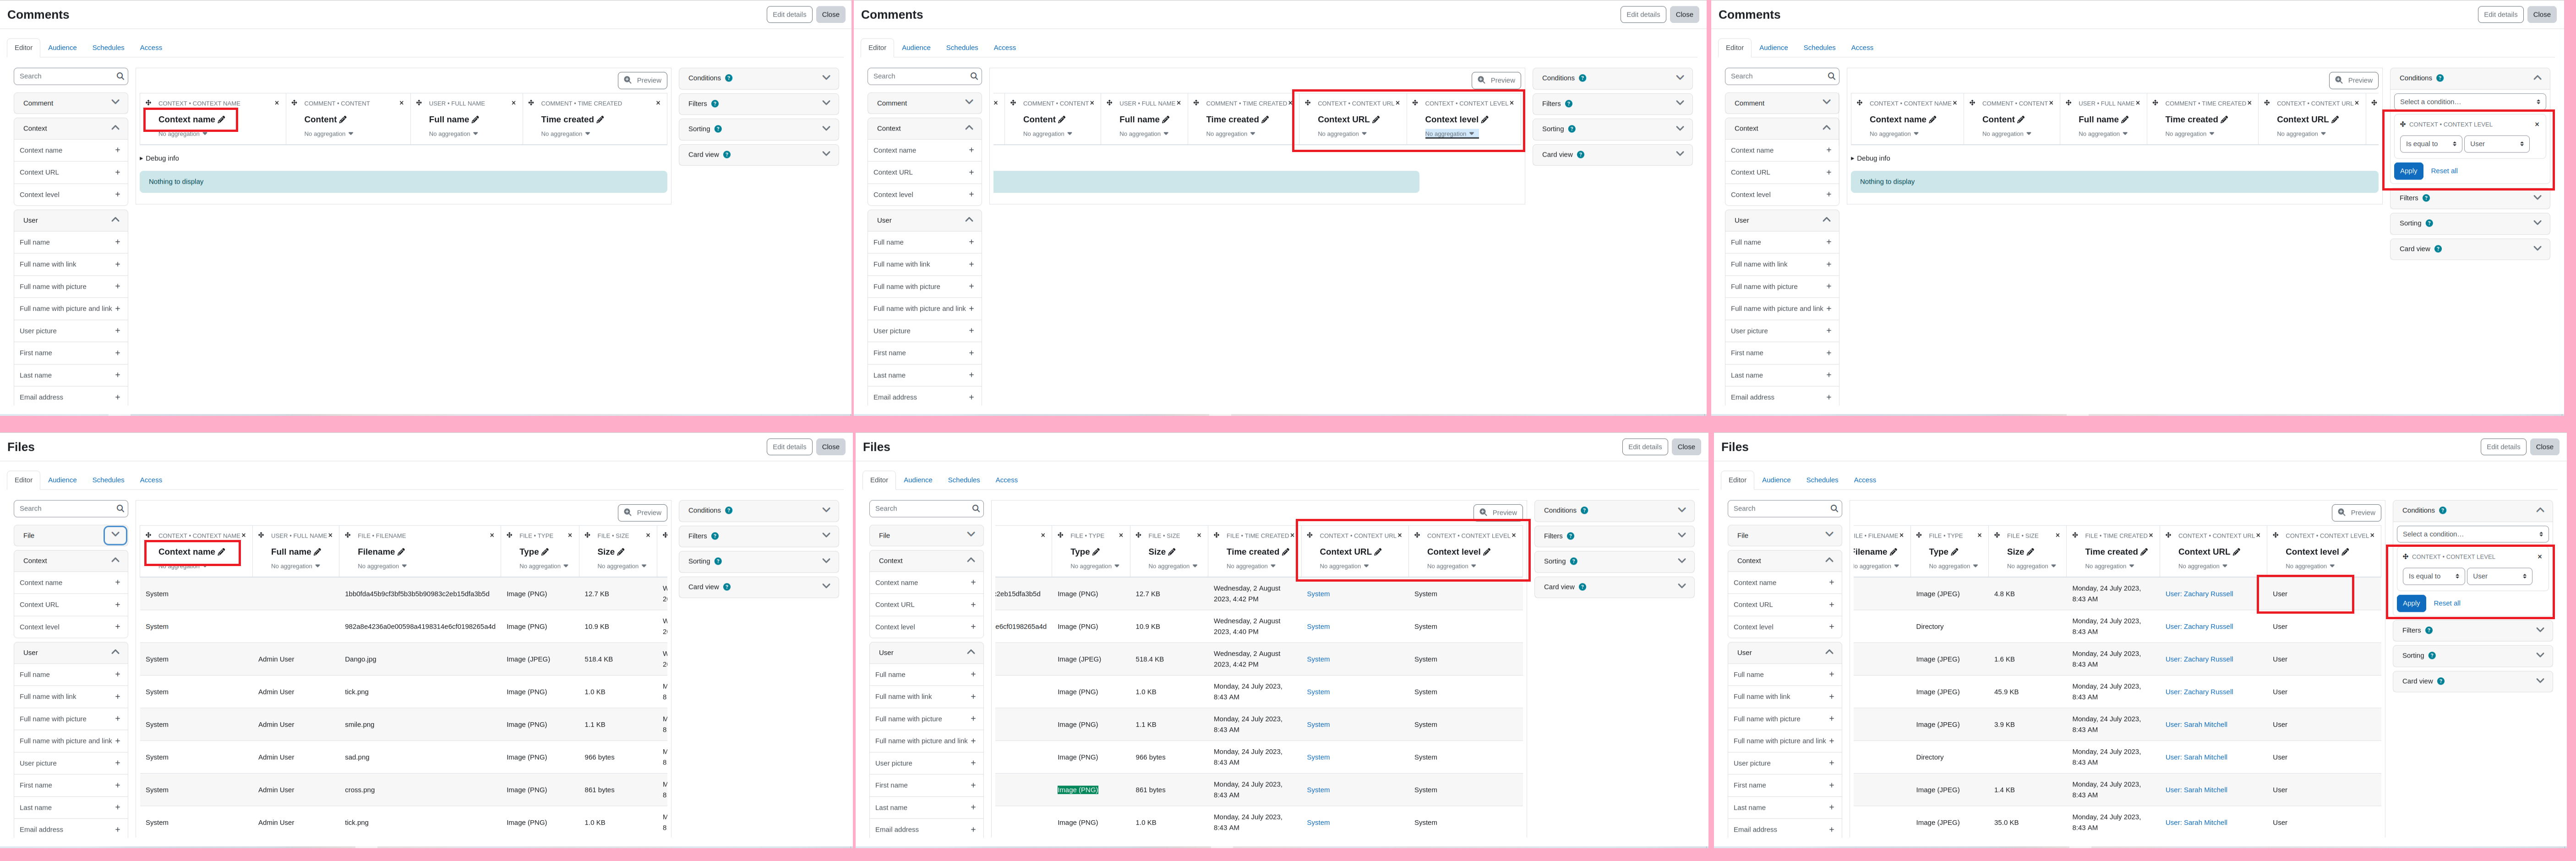Remove Context level condition in top-right Comments panel
2576x861 pixels.
point(2537,124)
